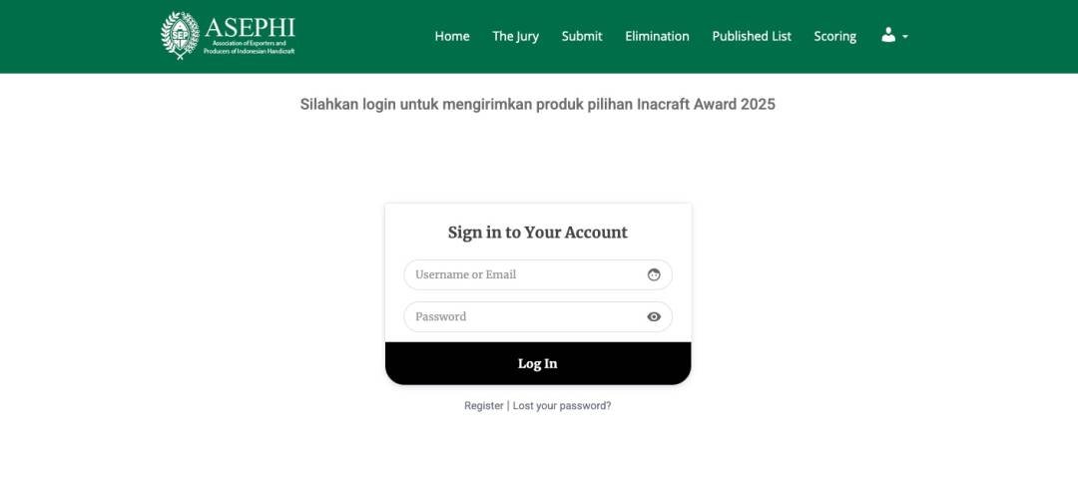
Task: Click the ASEPHI wreath emblem logo
Action: pos(180,35)
